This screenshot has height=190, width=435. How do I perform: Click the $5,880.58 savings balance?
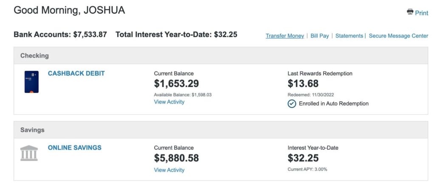tap(176, 158)
